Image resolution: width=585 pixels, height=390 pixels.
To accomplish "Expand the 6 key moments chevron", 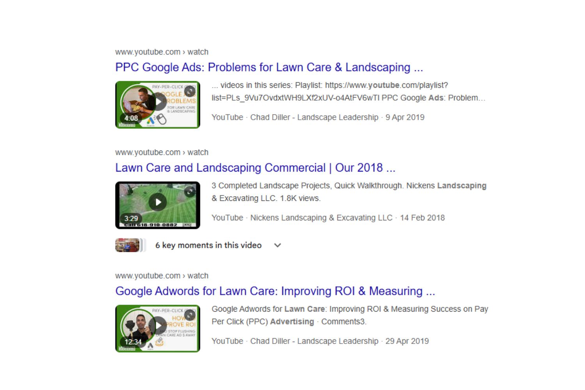I will pyautogui.click(x=277, y=245).
